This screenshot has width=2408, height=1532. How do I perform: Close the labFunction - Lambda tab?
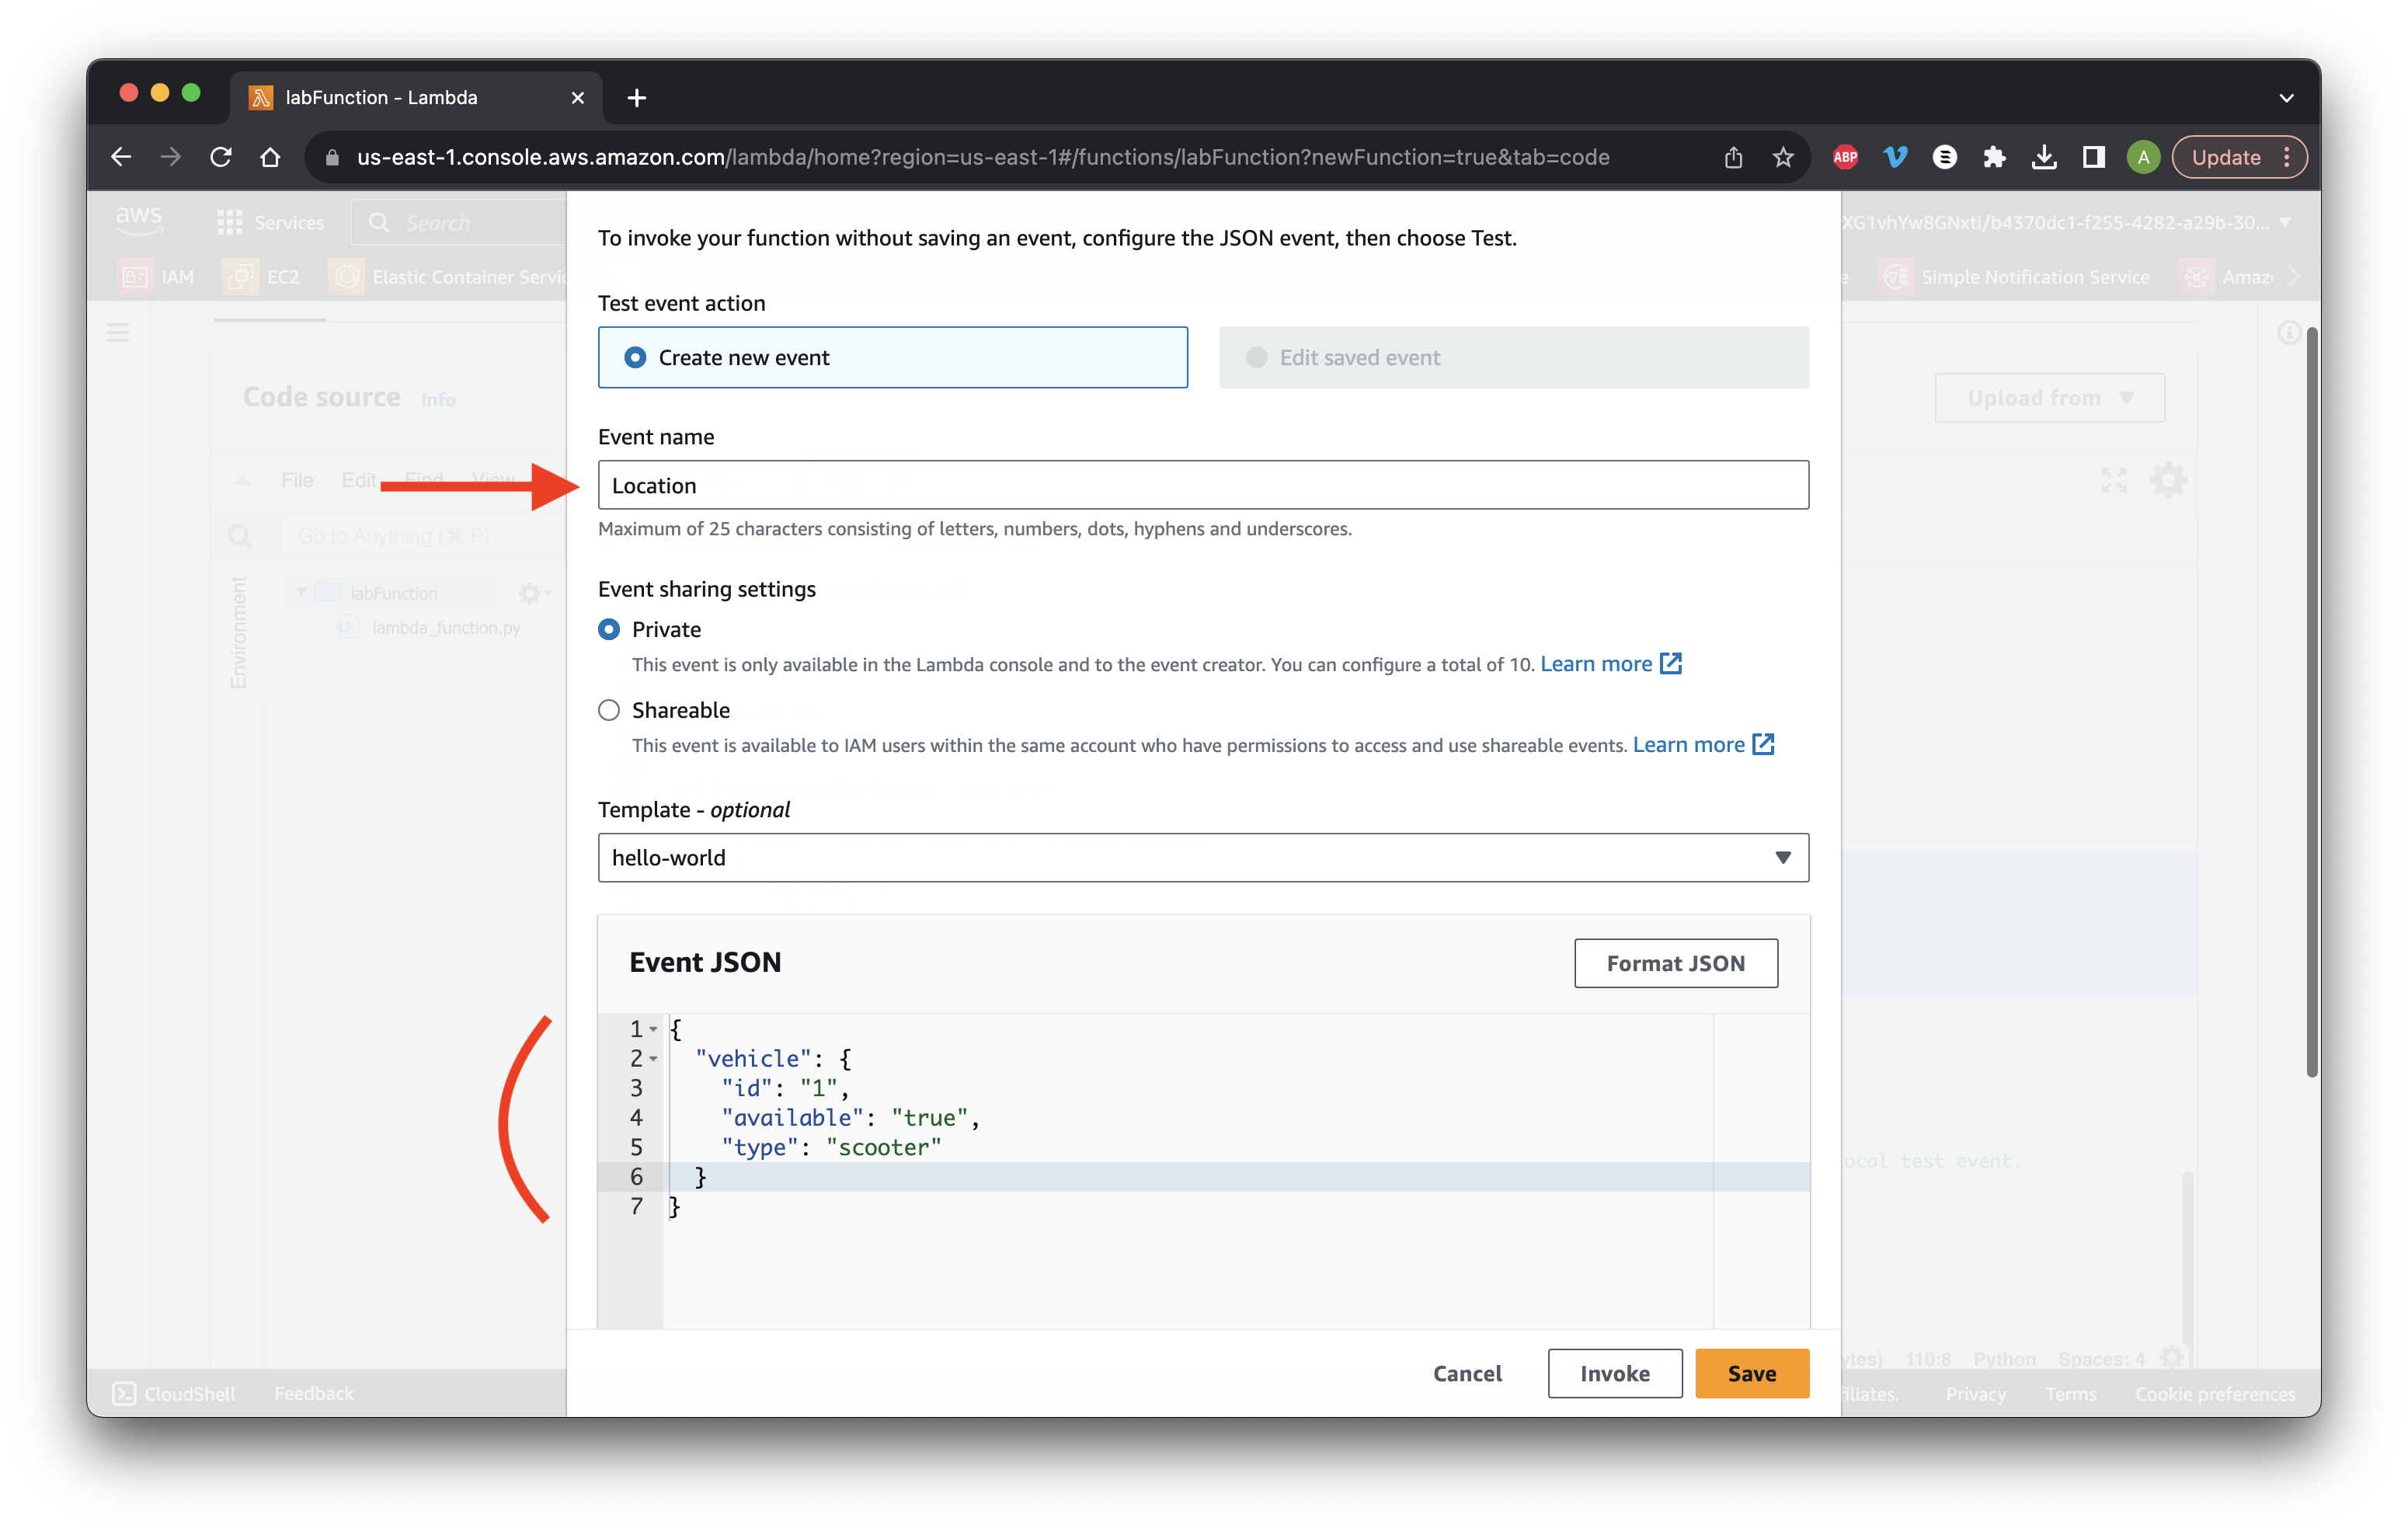(x=577, y=97)
